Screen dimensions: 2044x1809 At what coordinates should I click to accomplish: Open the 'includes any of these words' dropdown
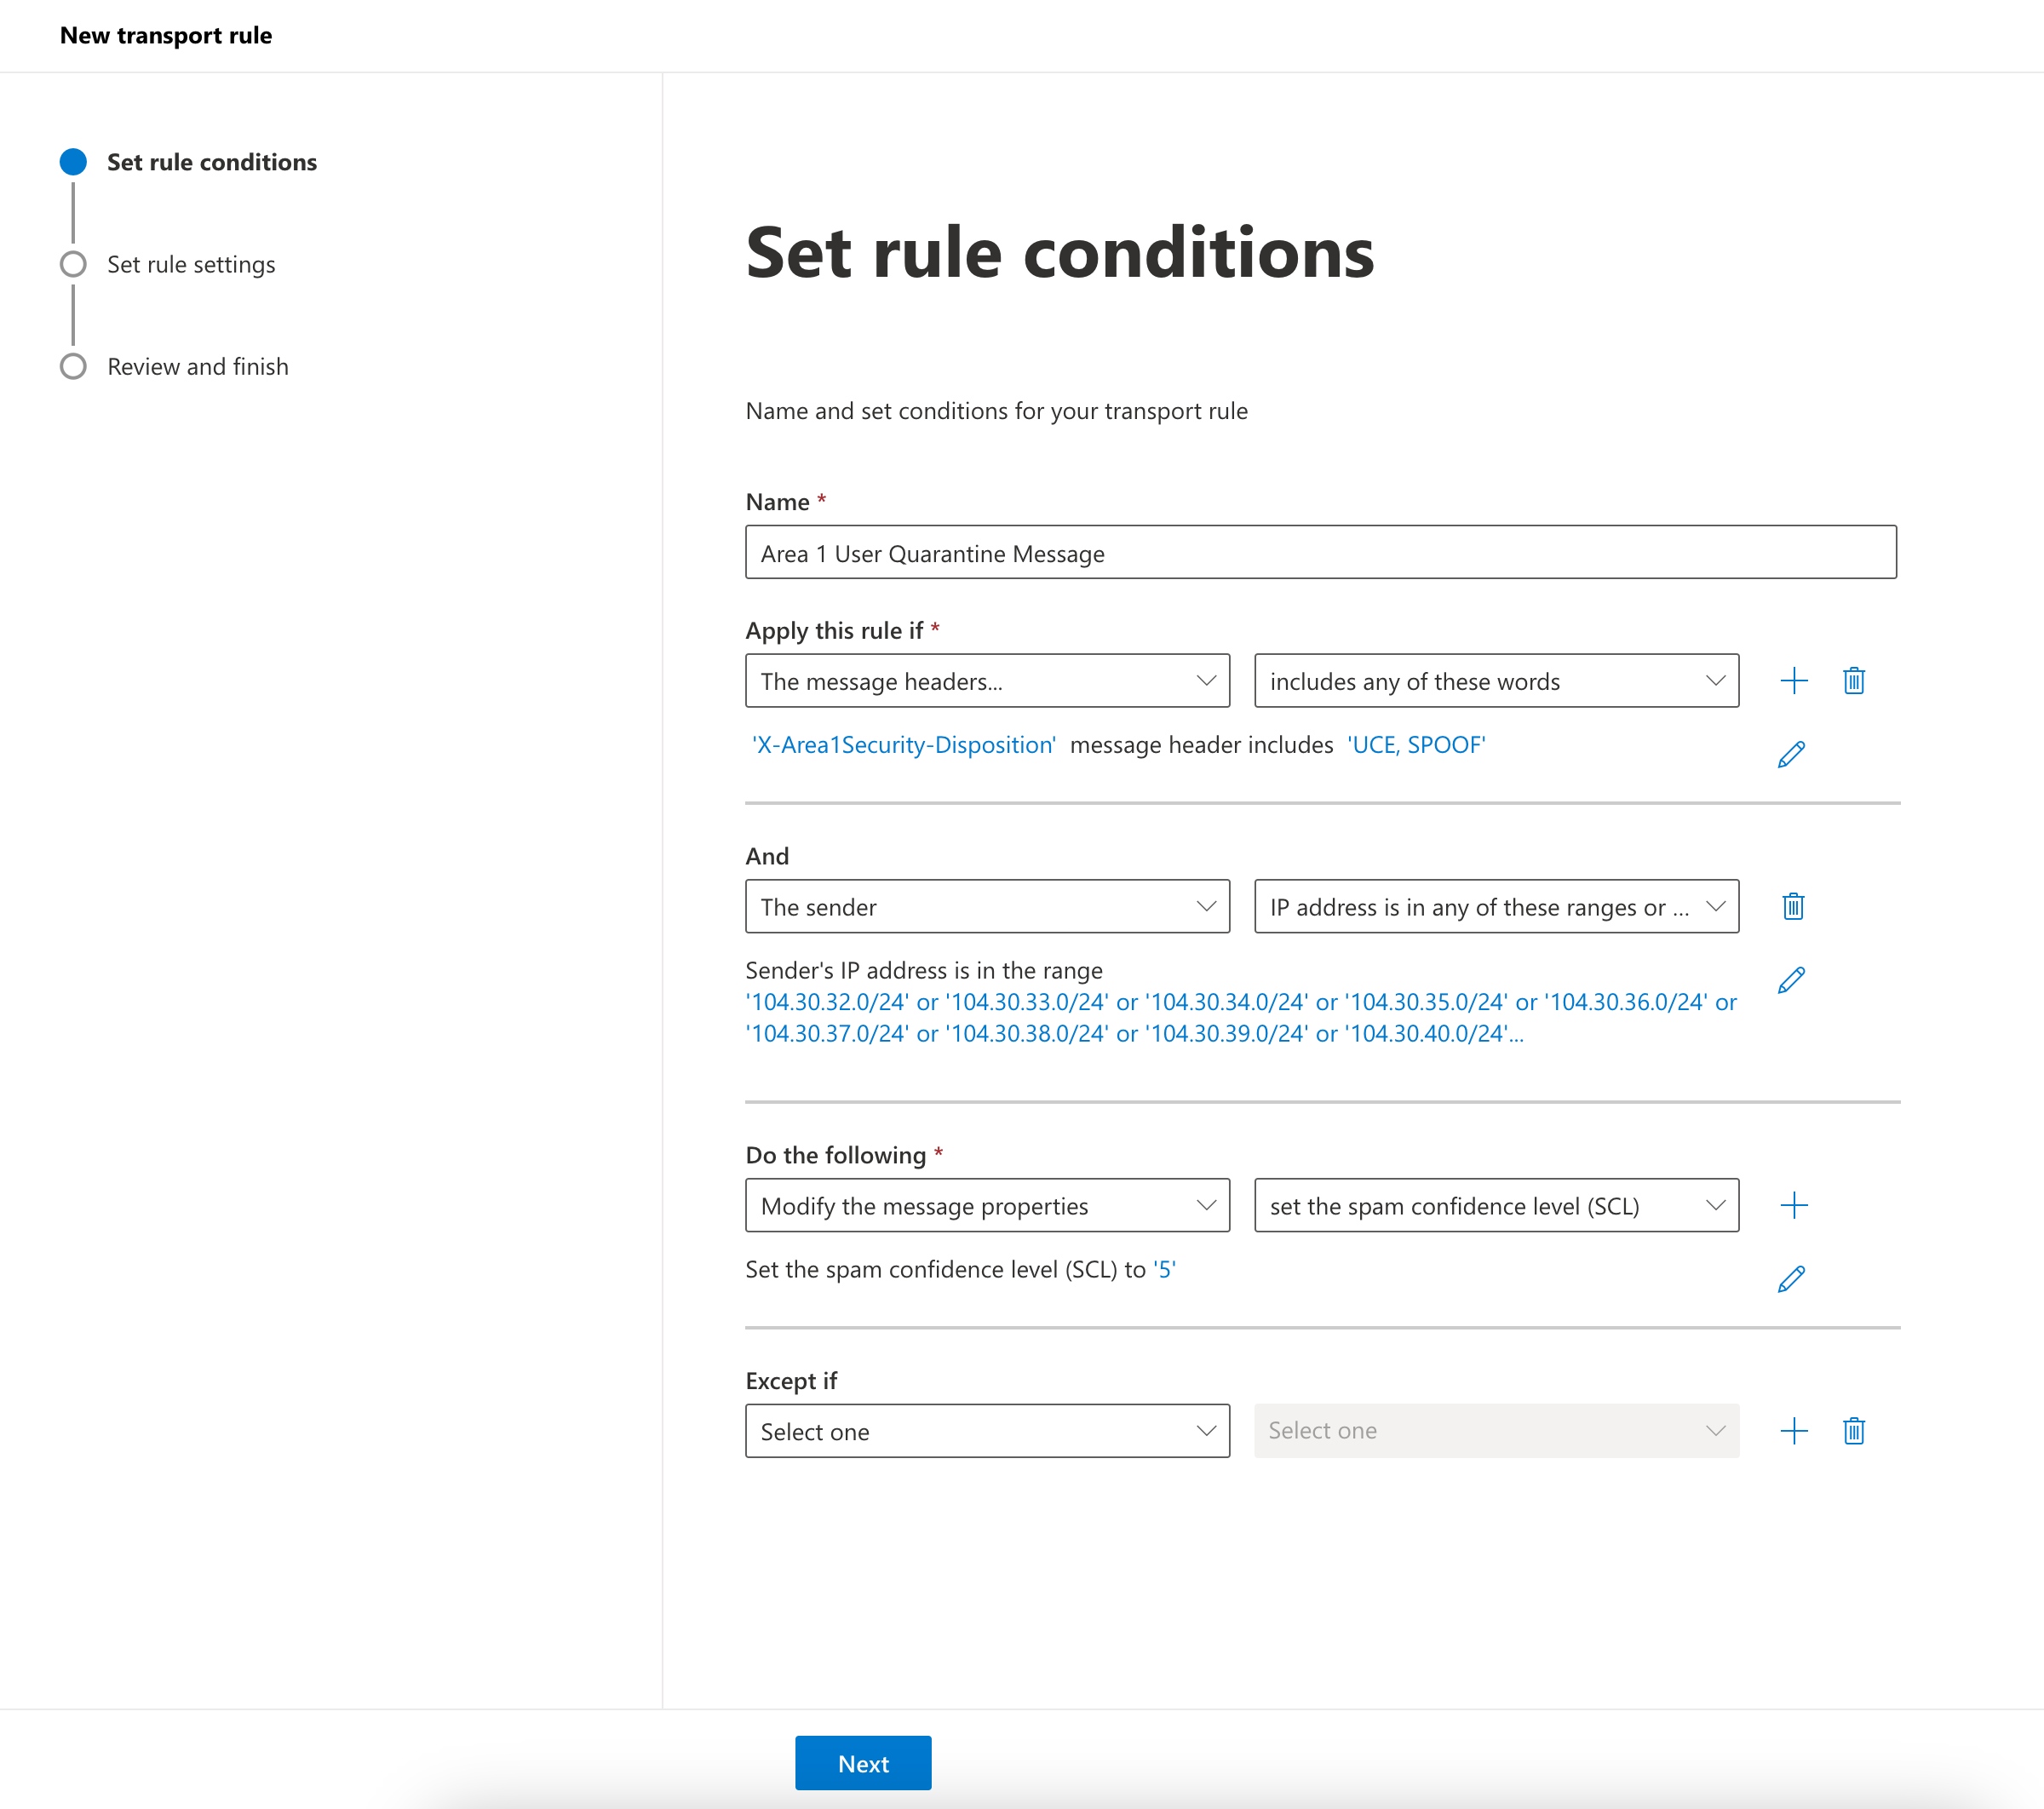[x=1496, y=680]
